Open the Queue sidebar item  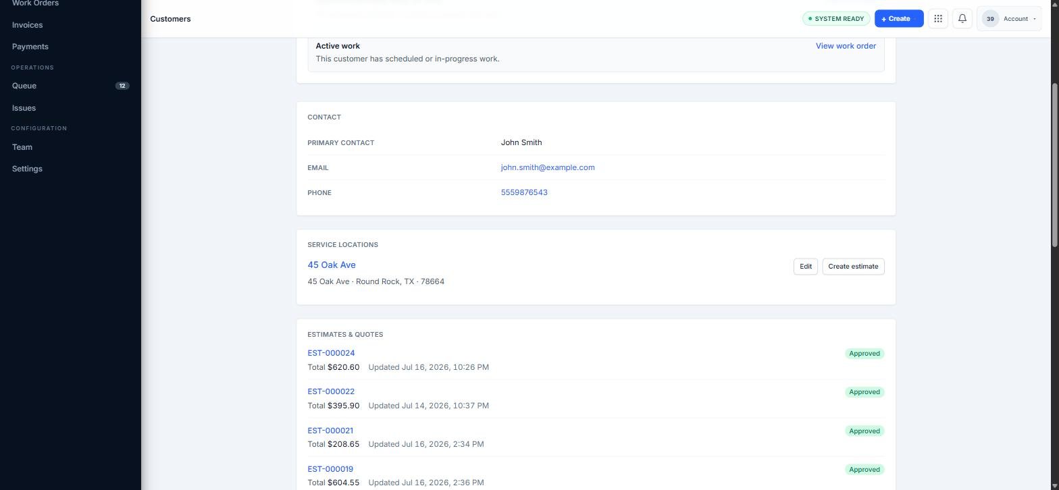24,86
